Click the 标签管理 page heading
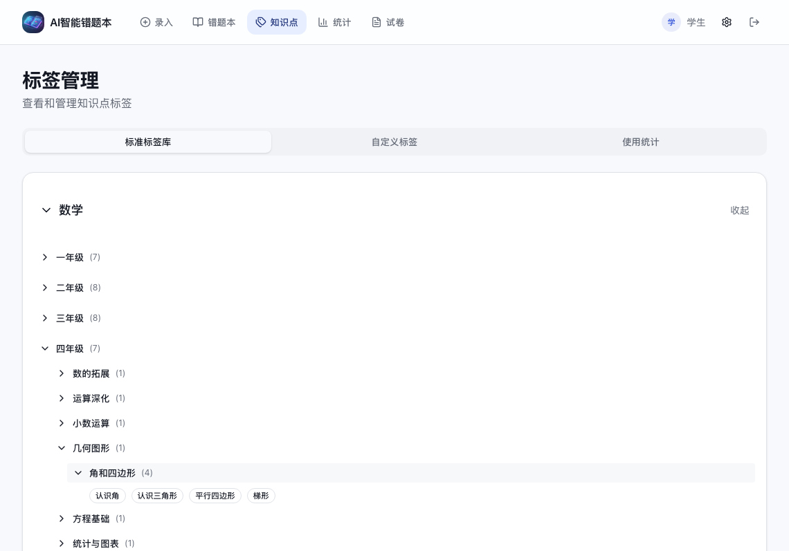Screen dimensions: 789x551 [x=61, y=80]
